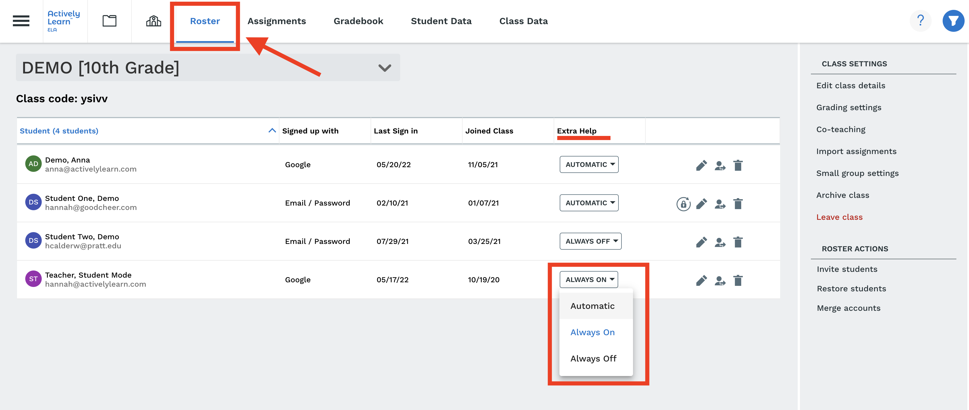Click the Class code: ysivv text
Image resolution: width=969 pixels, height=410 pixels.
coord(62,98)
